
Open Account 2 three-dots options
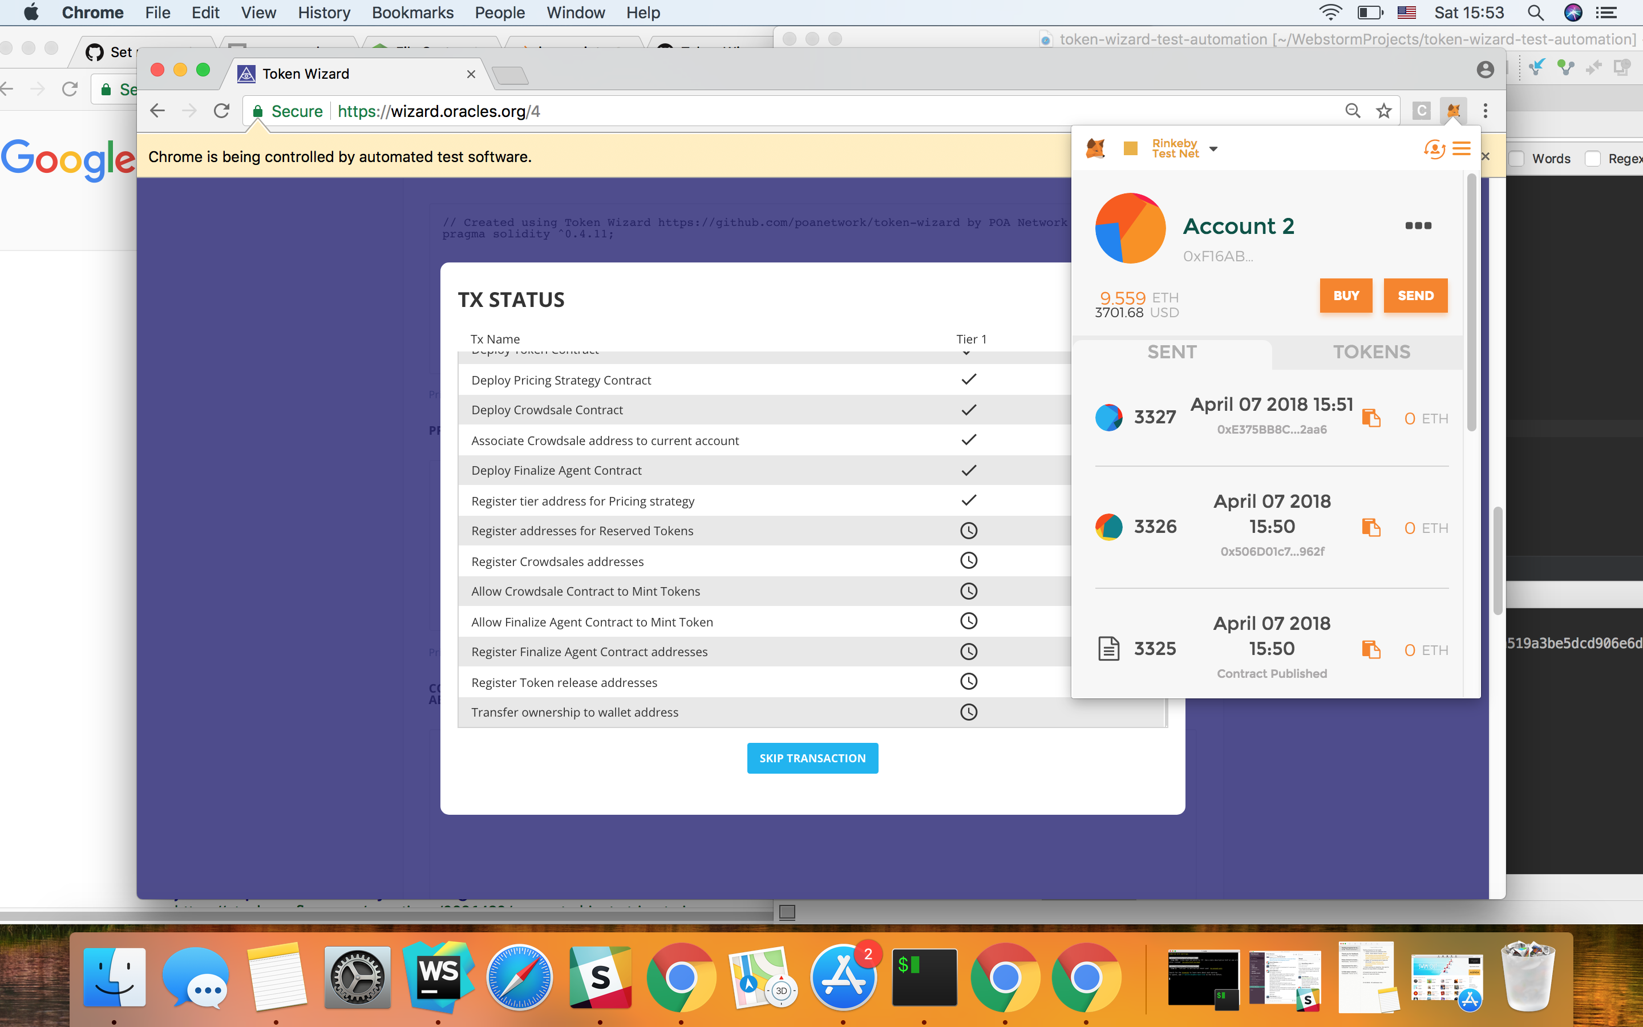[x=1418, y=225]
